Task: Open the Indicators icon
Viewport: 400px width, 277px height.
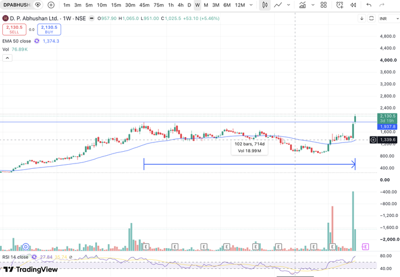Action: coord(302,5)
